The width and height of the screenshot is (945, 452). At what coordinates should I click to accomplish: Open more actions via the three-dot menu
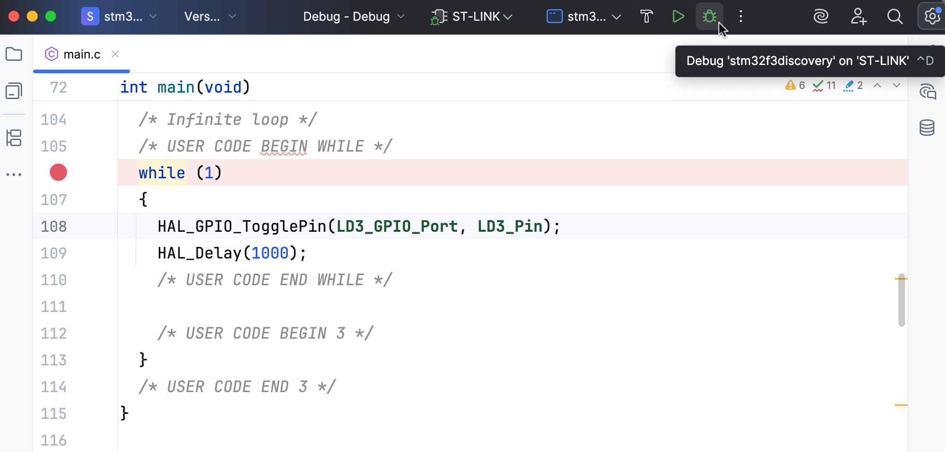[x=740, y=16]
